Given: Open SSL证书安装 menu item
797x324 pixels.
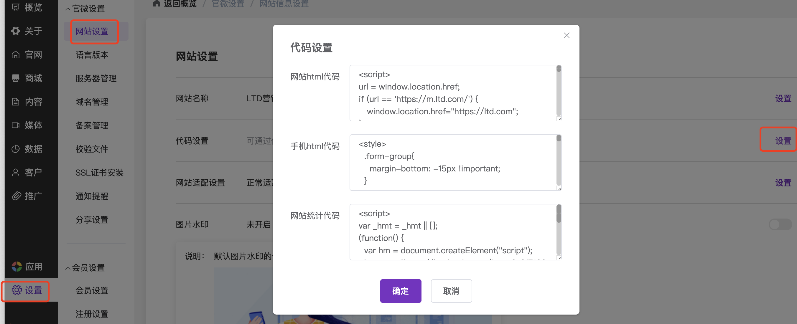Looking at the screenshot, I should point(99,173).
